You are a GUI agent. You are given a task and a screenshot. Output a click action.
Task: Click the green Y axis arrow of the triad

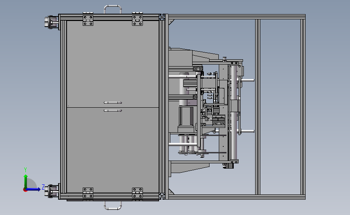[26, 182]
